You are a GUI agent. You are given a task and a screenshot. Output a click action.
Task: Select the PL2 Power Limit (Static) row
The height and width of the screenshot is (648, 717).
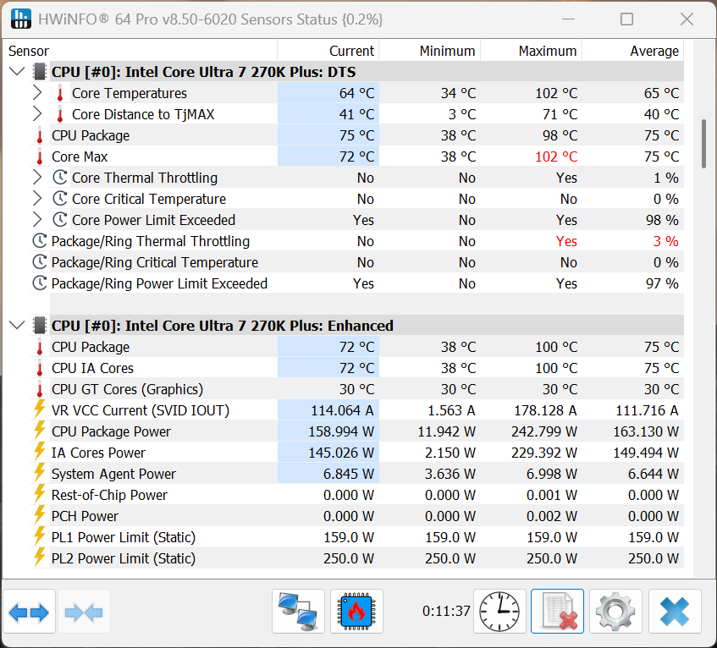(356, 558)
